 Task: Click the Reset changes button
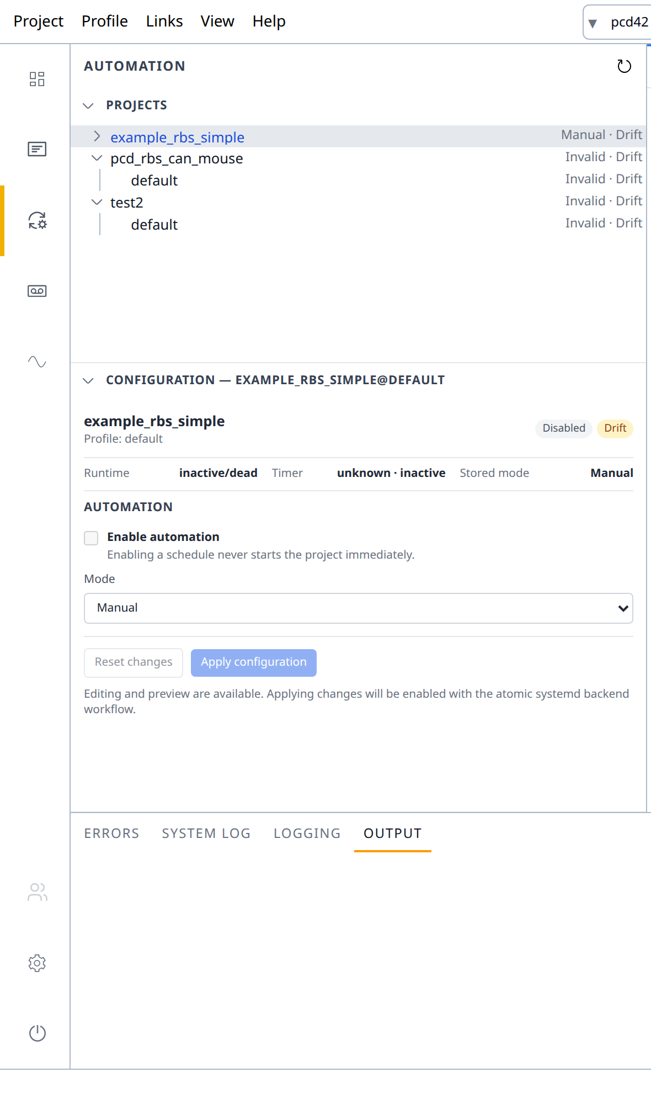pyautogui.click(x=134, y=662)
